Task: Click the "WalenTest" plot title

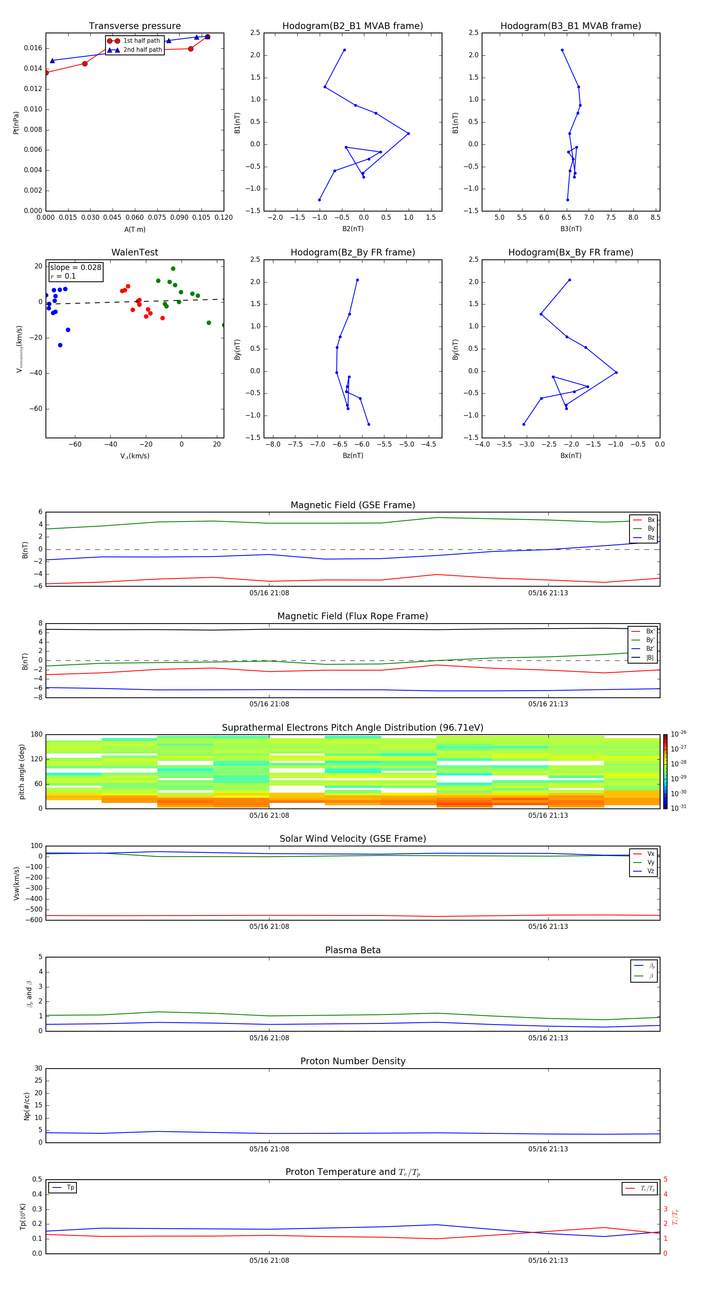Action: [135, 252]
